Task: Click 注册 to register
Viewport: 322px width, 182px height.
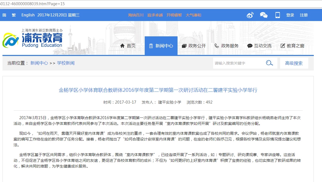Action: point(304,15)
